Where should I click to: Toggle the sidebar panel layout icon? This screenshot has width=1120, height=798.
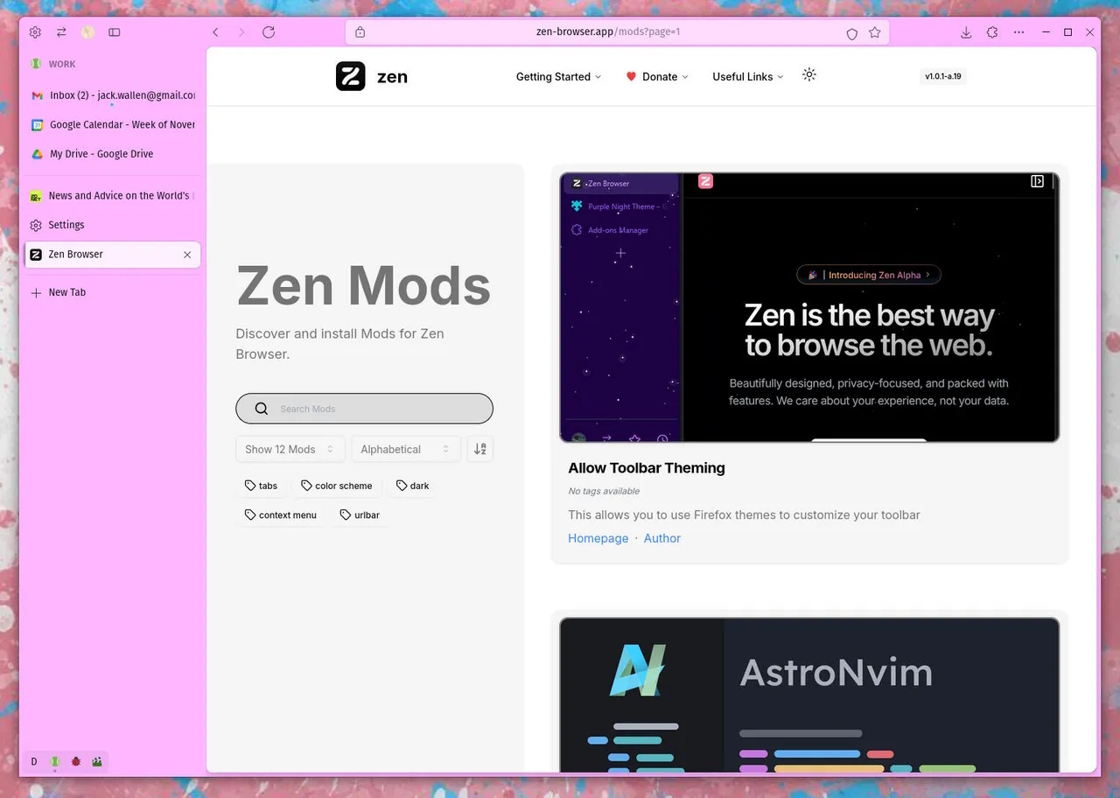click(115, 32)
